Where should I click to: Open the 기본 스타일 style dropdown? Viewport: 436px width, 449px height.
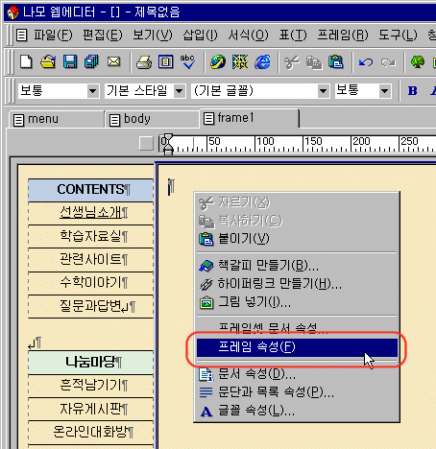pyautogui.click(x=180, y=91)
